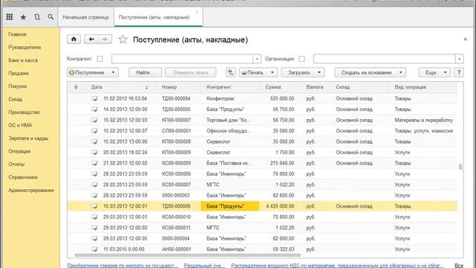Open the Операции section
This screenshot has width=476, height=268.
tap(19, 151)
